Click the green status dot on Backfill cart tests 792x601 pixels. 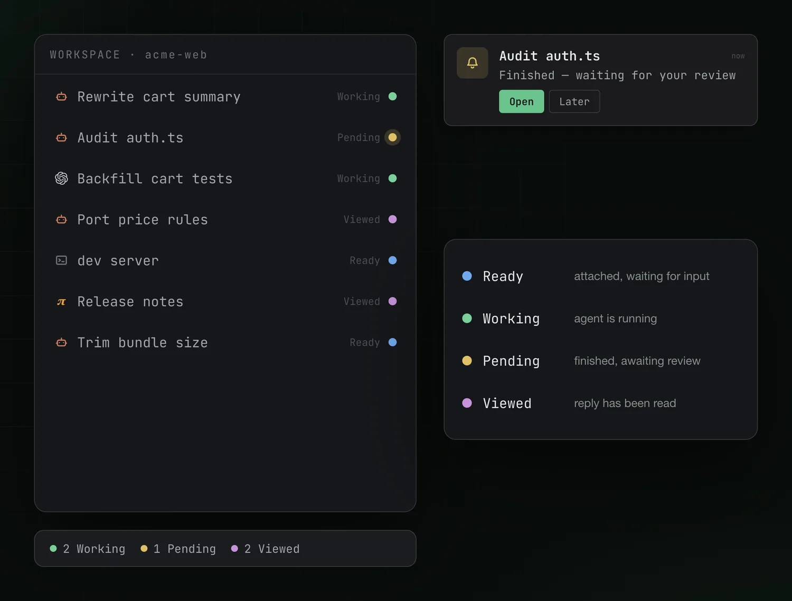pyautogui.click(x=392, y=179)
